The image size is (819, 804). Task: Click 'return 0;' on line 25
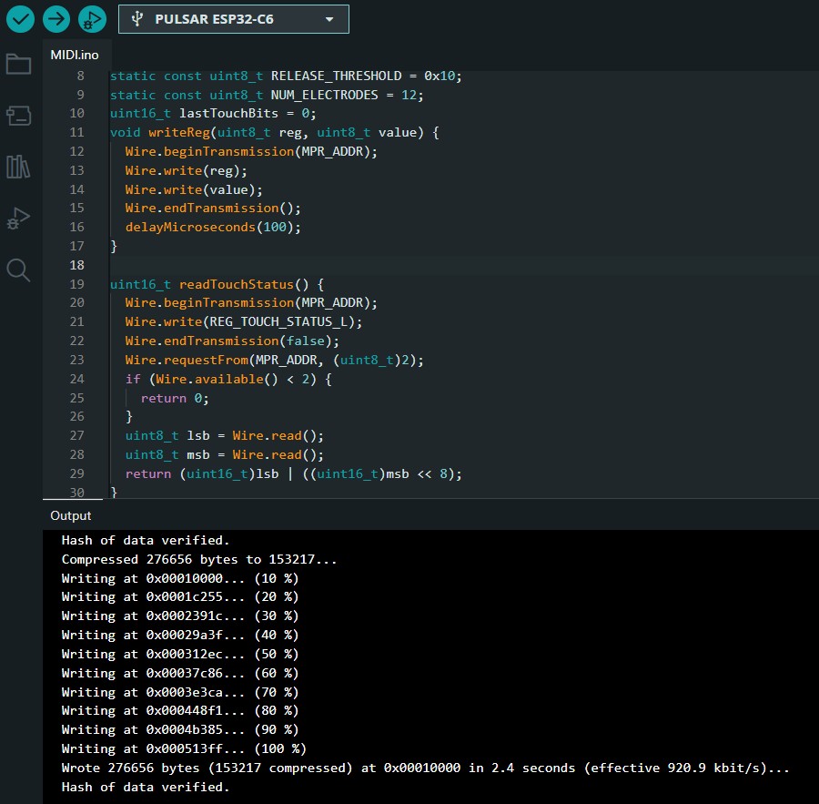click(175, 398)
